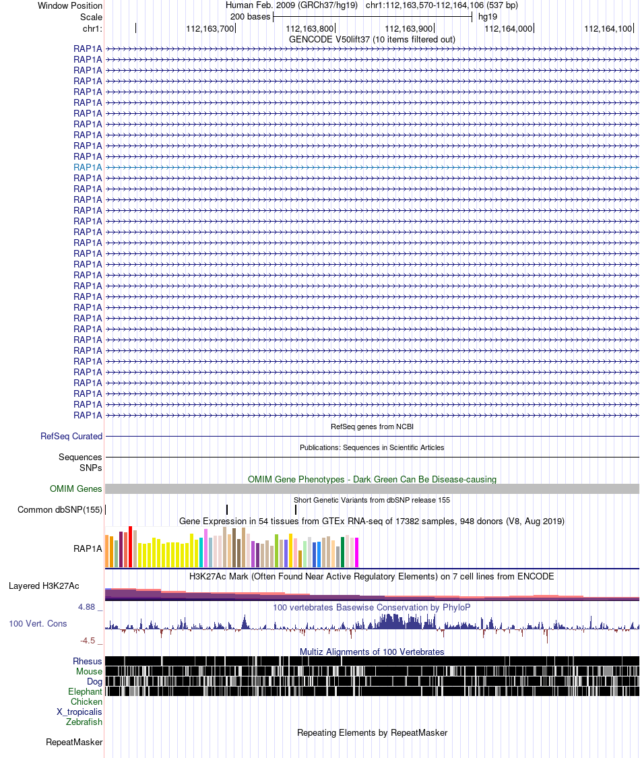Click the Common dbSNP(155) track label
This screenshot has height=758, width=640.
pyautogui.click(x=60, y=509)
